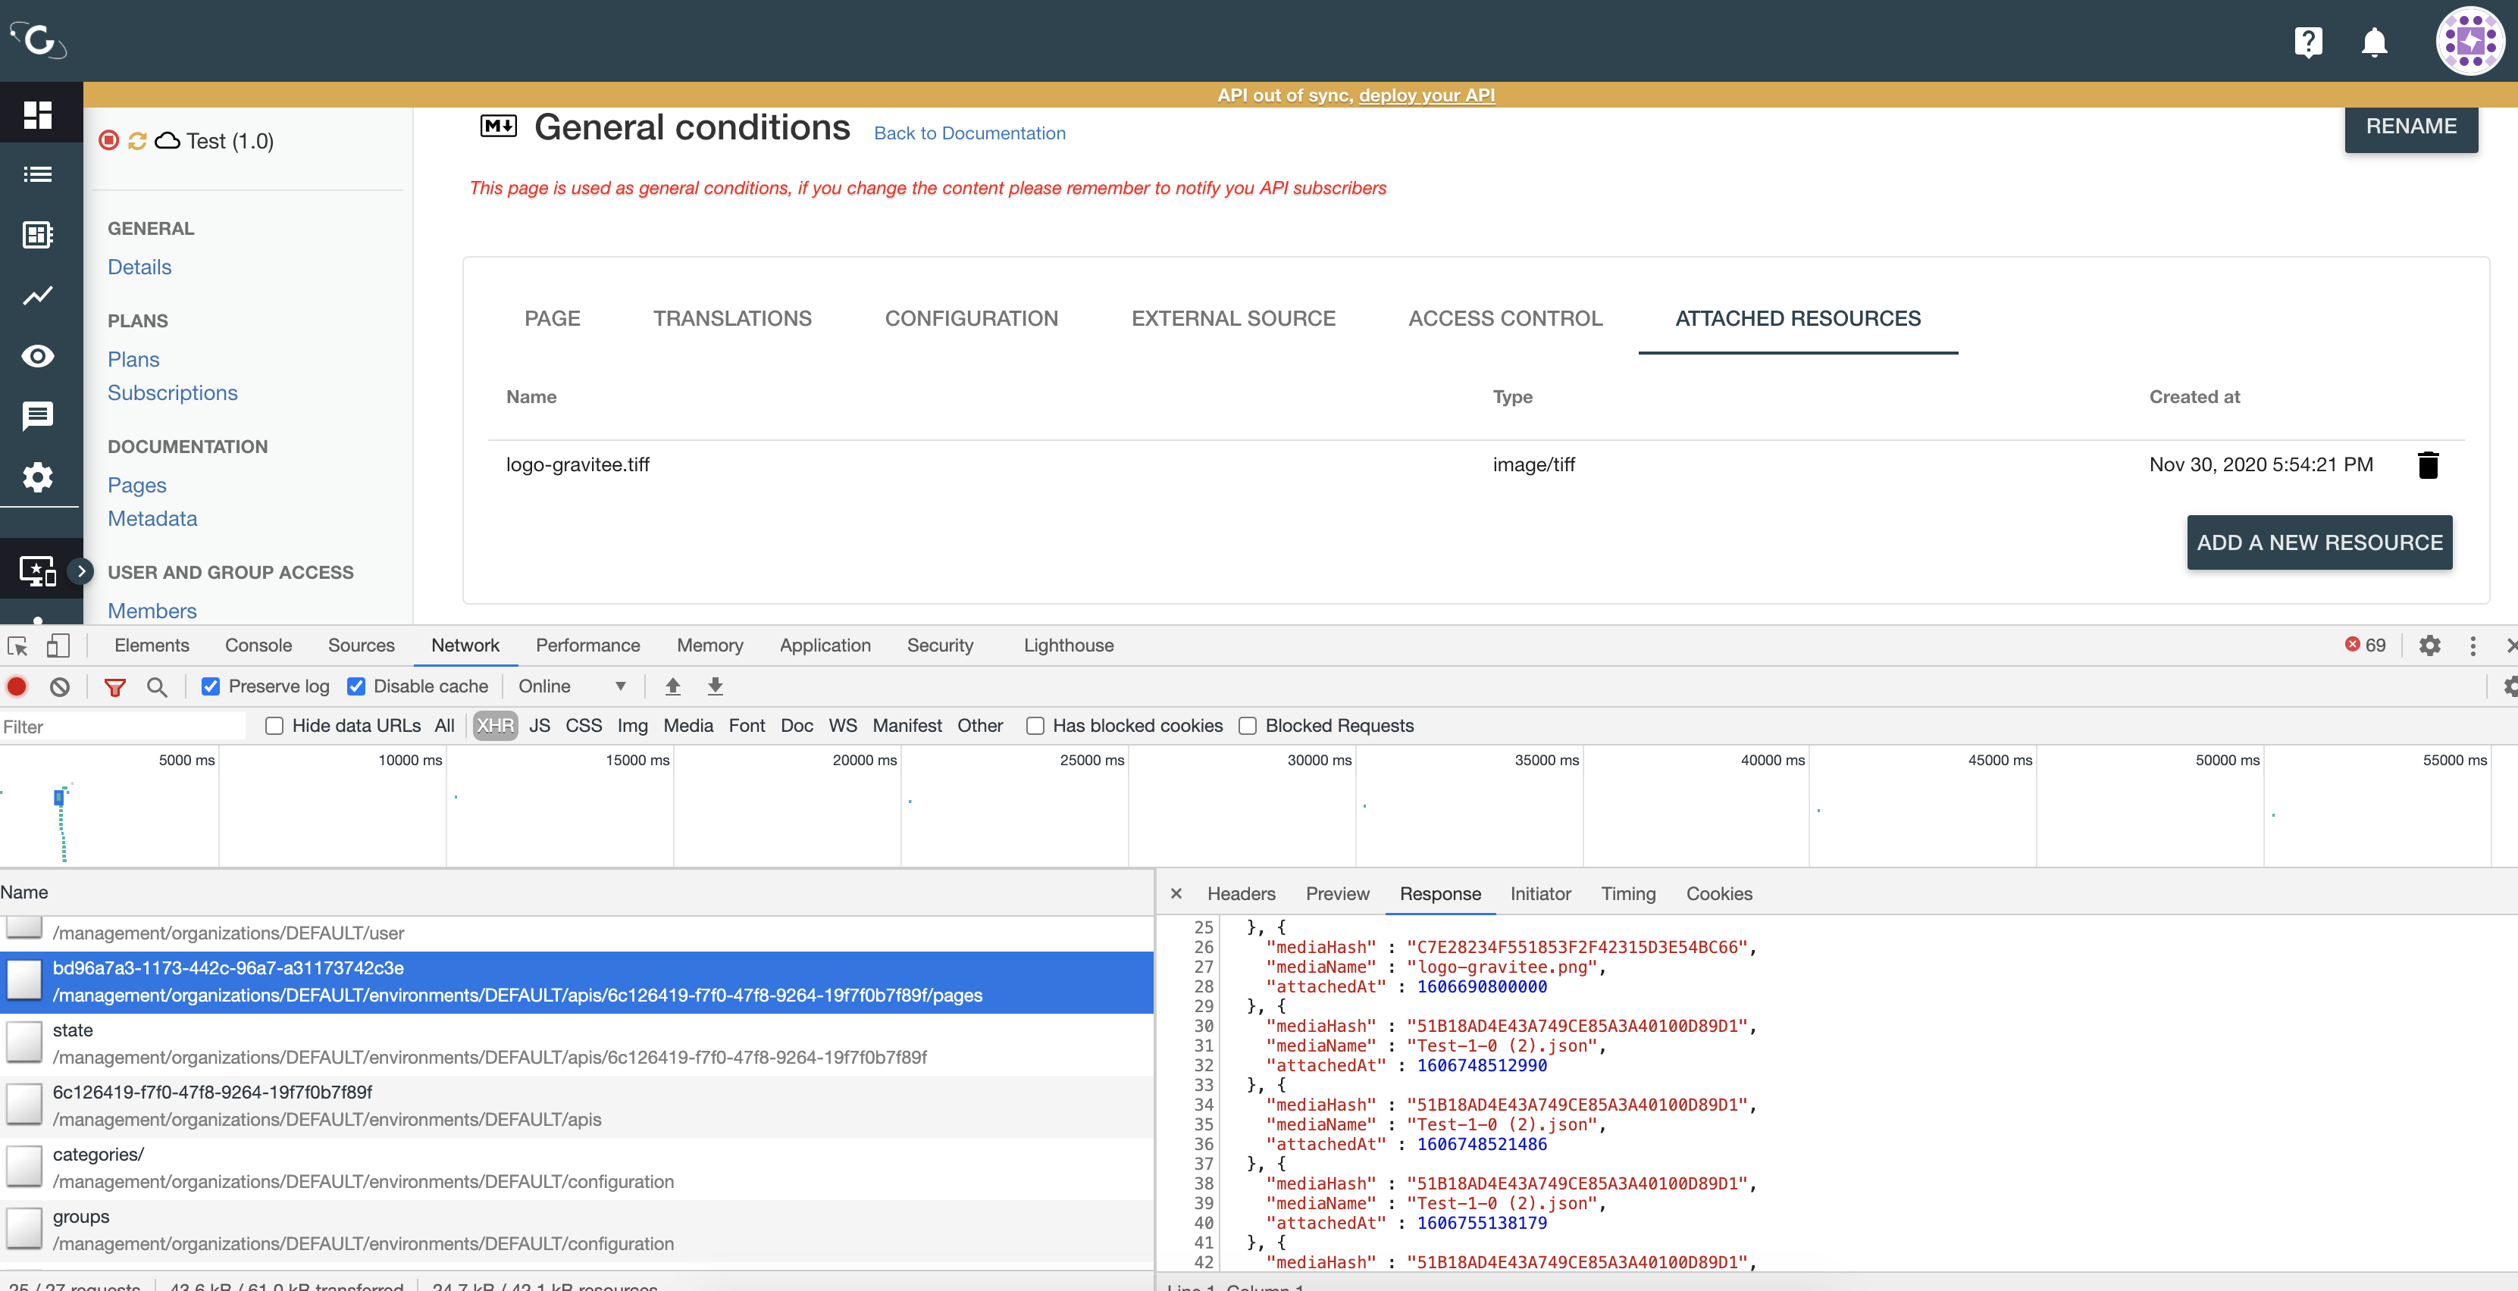Screen dimensions: 2518x1291
Task: Expand the sidebar with the chevron arrow
Action: point(81,570)
